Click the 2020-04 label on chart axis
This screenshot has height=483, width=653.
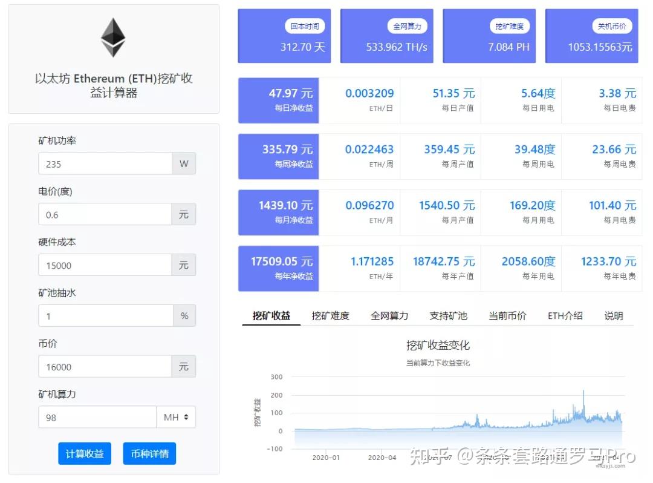point(382,457)
